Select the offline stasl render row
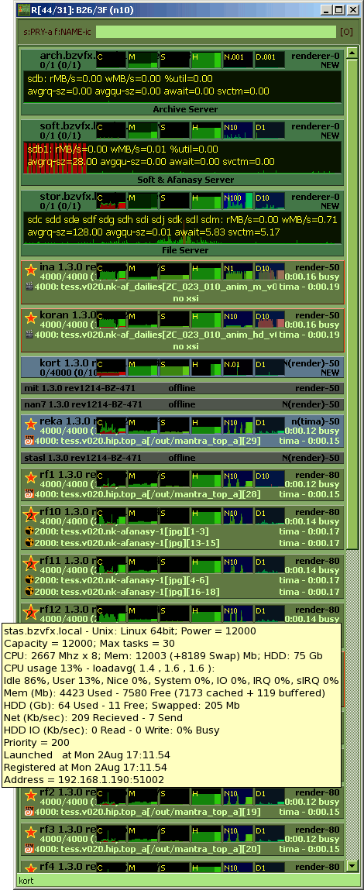364x890 pixels. (x=182, y=458)
